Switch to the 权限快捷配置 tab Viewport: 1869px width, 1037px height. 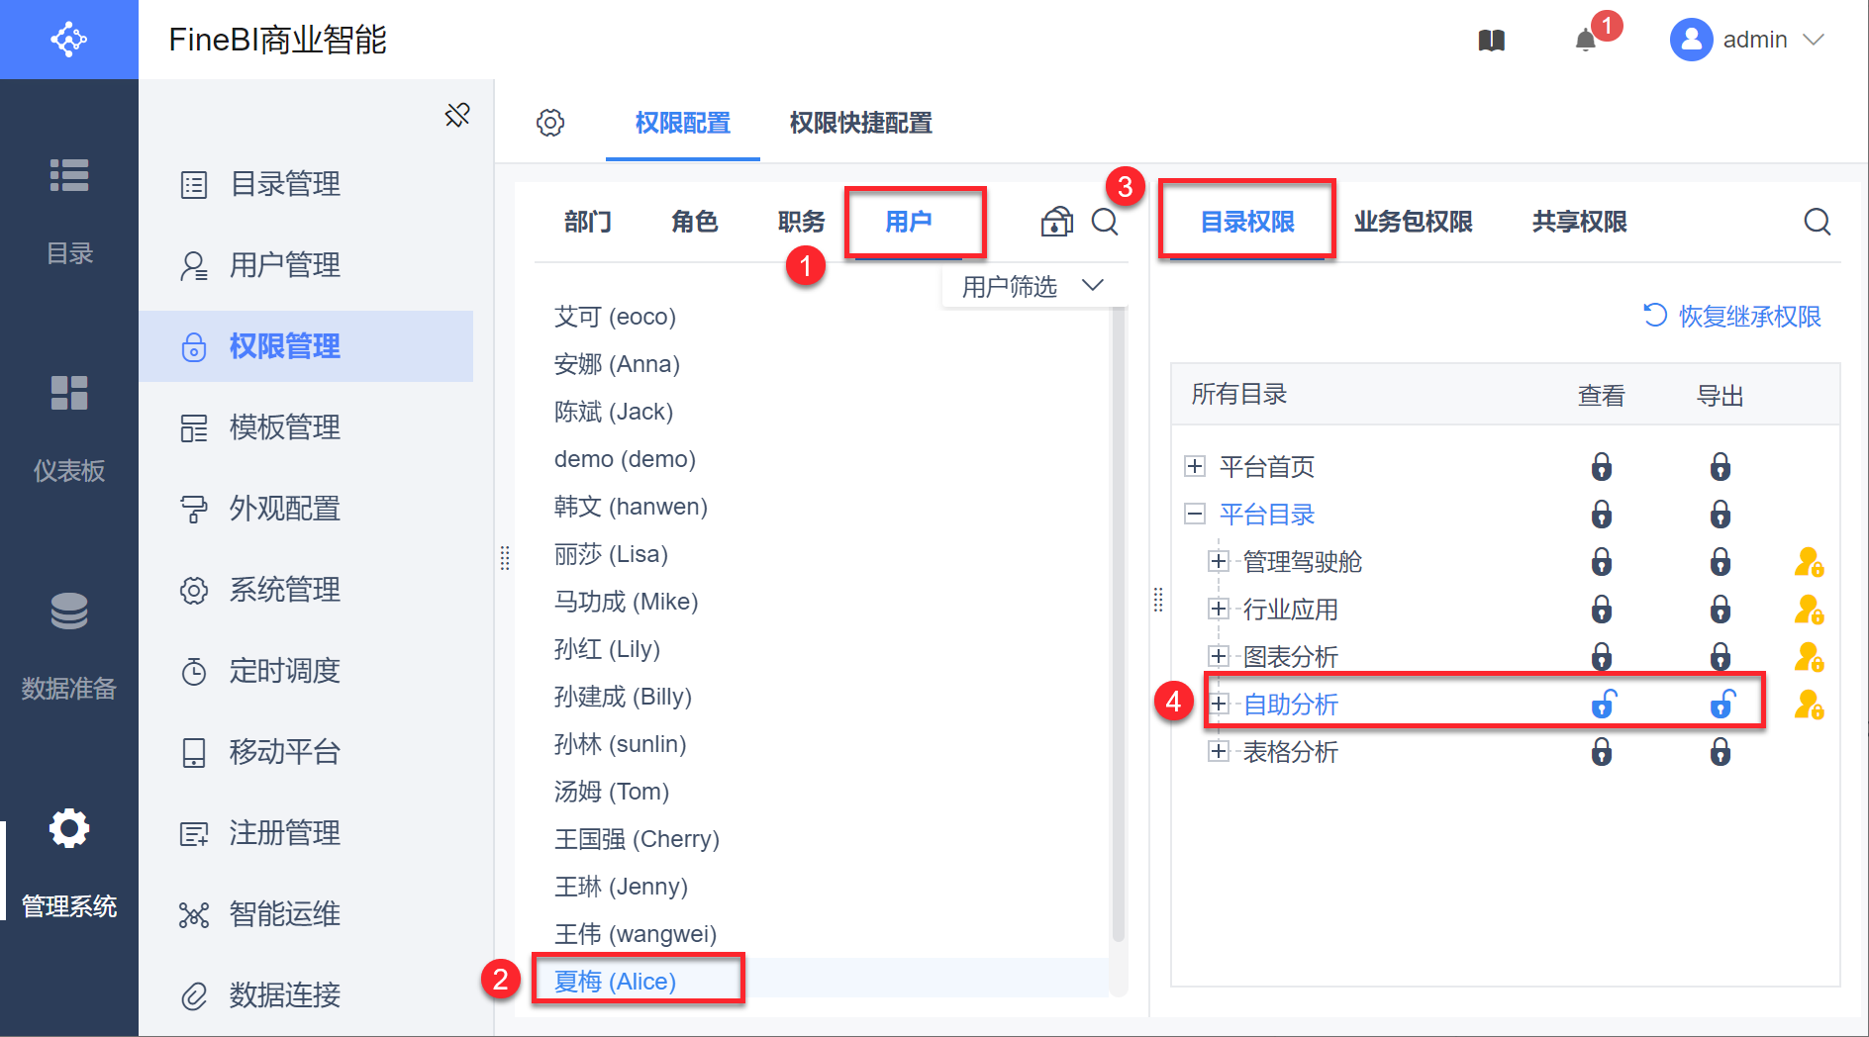[860, 123]
